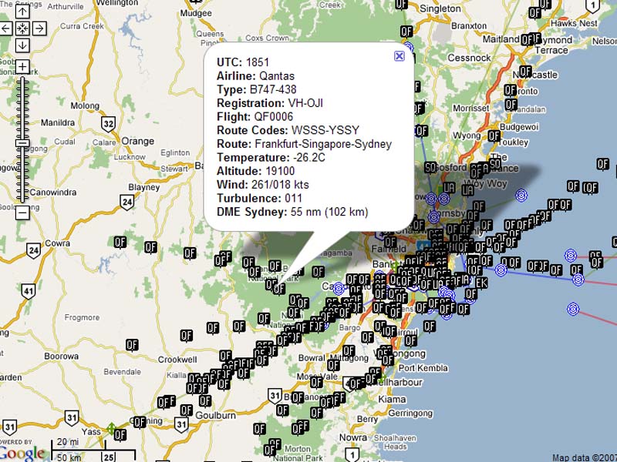Pan the map down with the arrow button
Screen dimensions: 617x462
coord(22,45)
